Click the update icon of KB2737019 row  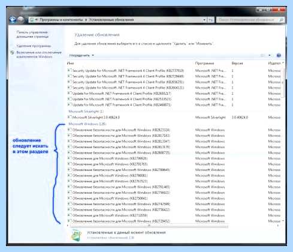pos(69,70)
